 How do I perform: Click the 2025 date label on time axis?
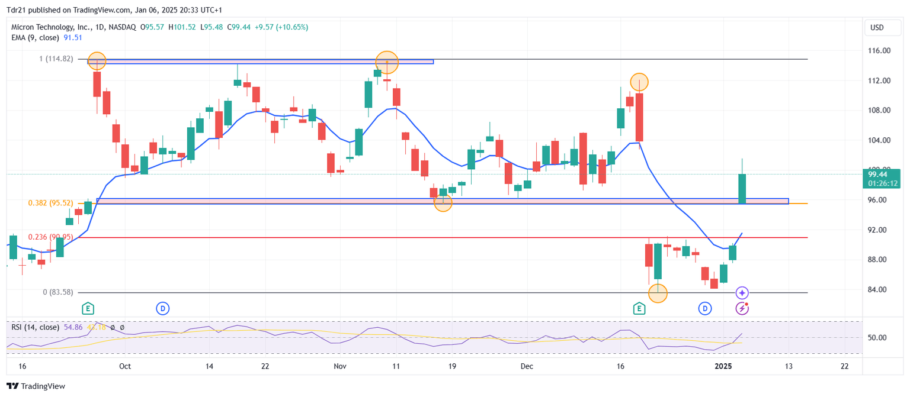pyautogui.click(x=723, y=366)
